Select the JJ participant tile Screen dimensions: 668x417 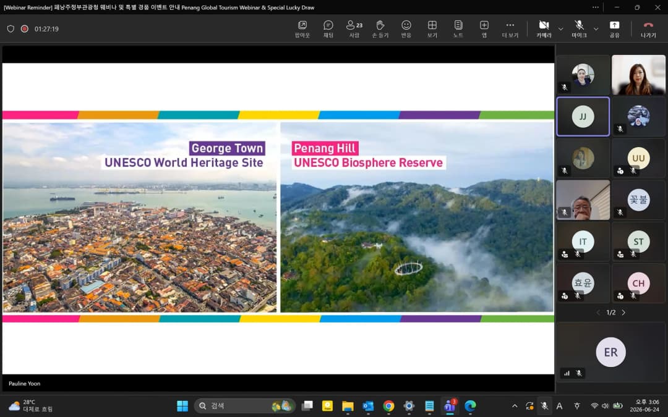click(583, 117)
